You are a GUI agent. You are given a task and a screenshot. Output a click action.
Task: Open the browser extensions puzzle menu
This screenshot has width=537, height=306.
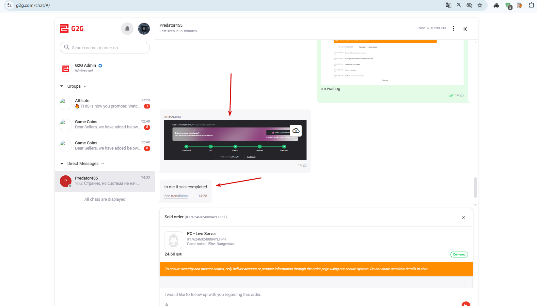pos(531,5)
